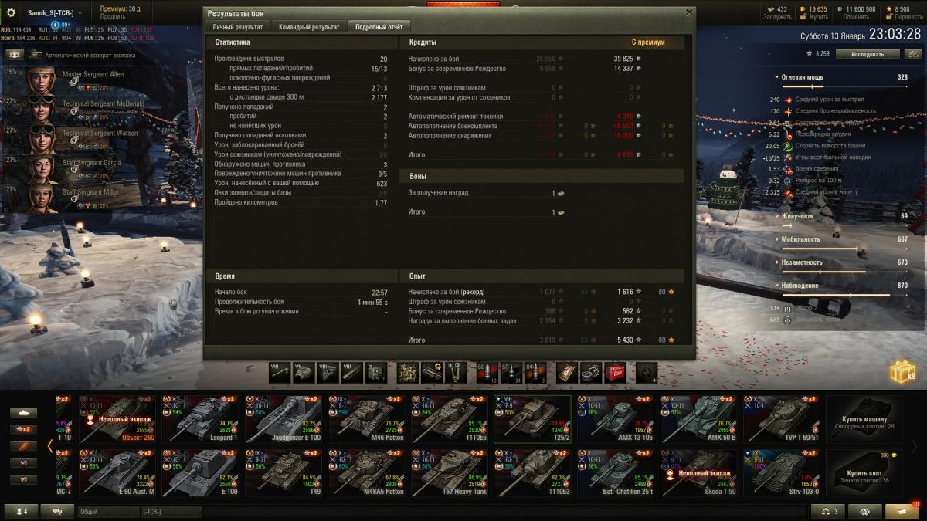
Task: Select the third ammunition shell slot
Action: click(535, 372)
